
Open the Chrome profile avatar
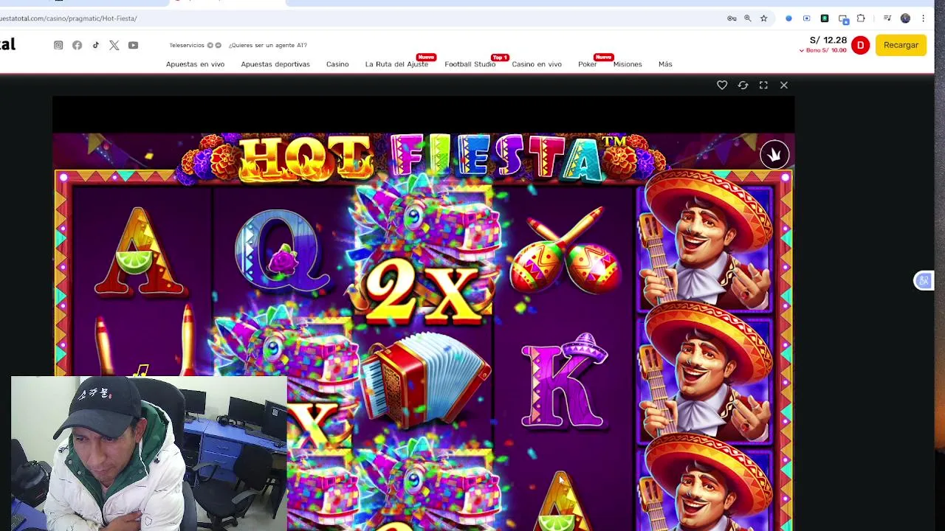click(905, 18)
